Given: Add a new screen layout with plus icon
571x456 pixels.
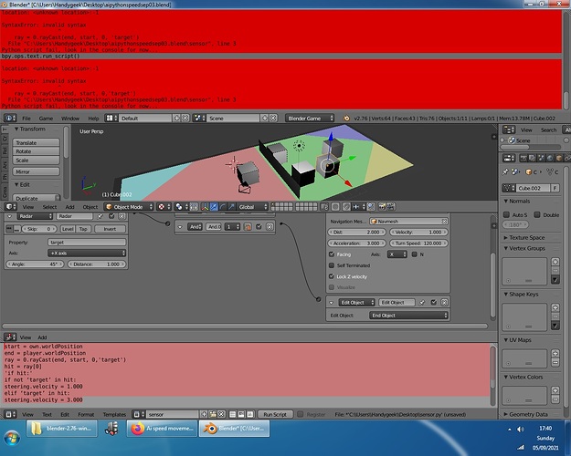Looking at the screenshot, I should [x=176, y=119].
